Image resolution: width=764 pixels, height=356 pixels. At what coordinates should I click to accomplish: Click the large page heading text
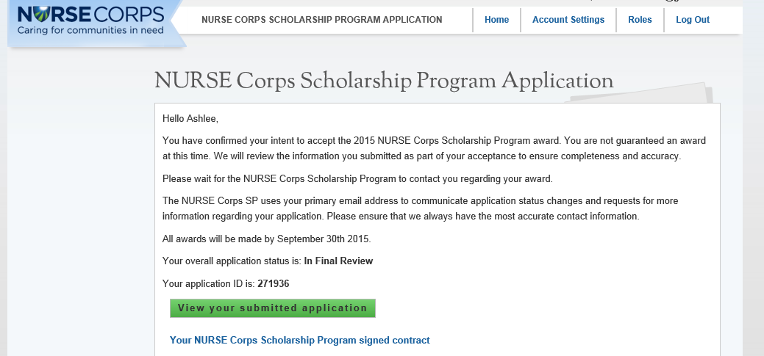(x=383, y=81)
